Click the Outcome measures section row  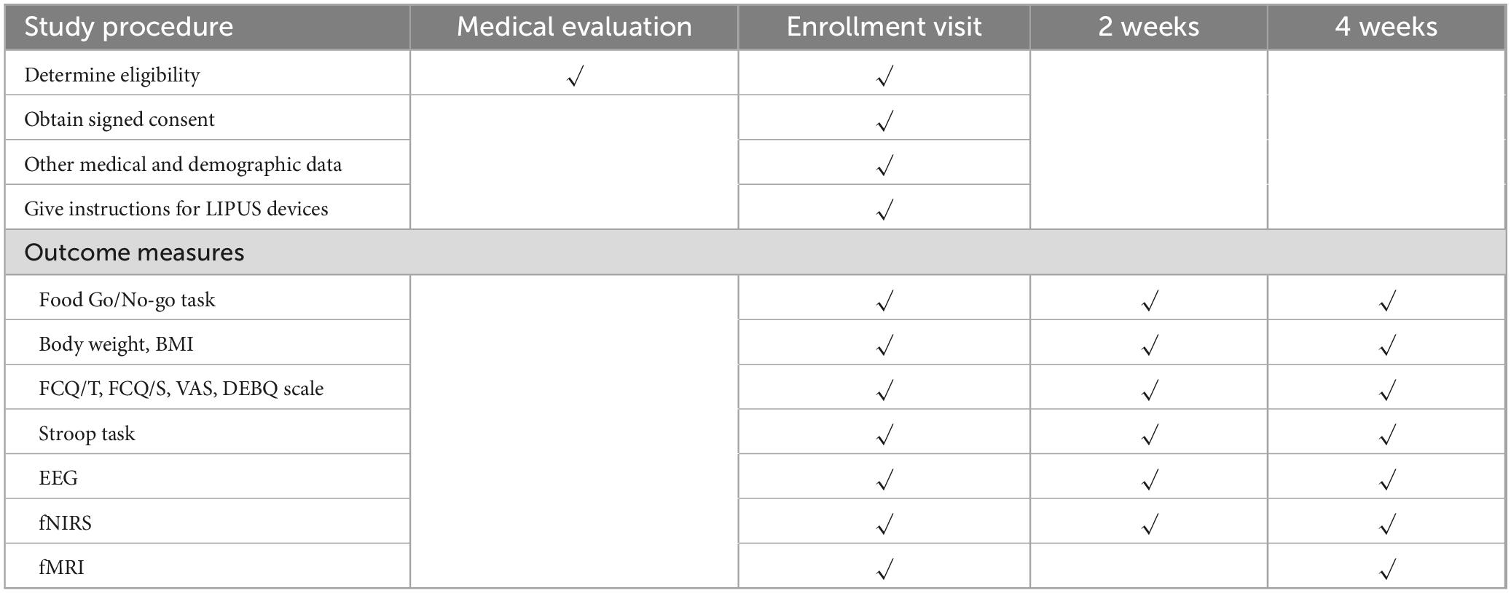click(x=134, y=252)
